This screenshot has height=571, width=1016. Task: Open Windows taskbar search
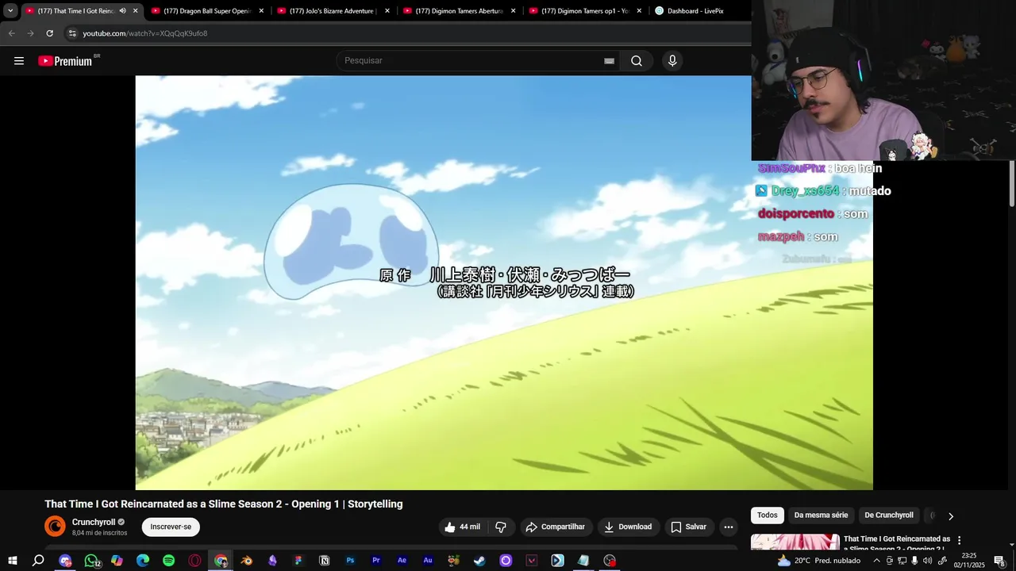(x=38, y=561)
